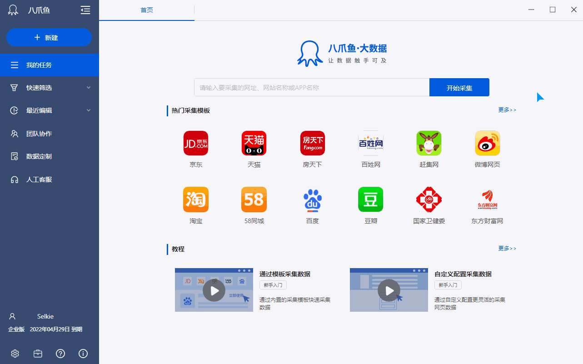Open the 百度 Baidu template icon
The image size is (583, 364).
pos(313,199)
